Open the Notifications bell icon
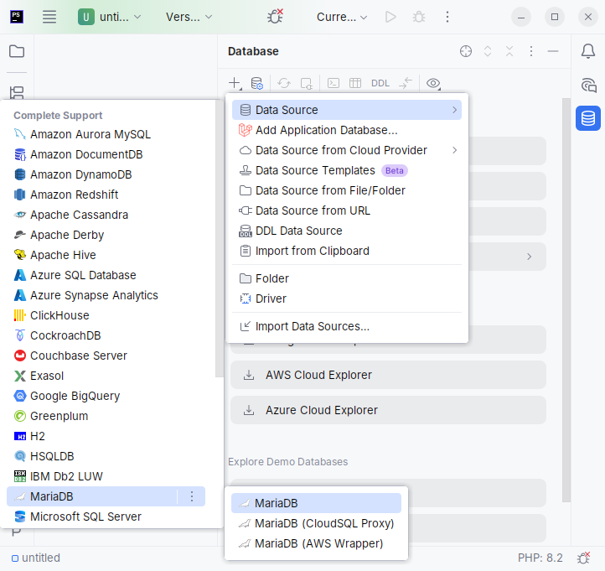605x571 pixels. click(x=588, y=51)
